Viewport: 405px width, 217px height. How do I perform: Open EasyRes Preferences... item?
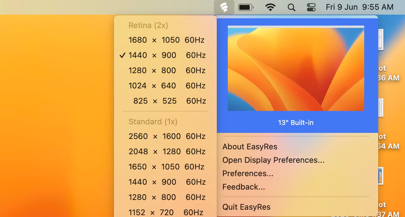tap(248, 173)
